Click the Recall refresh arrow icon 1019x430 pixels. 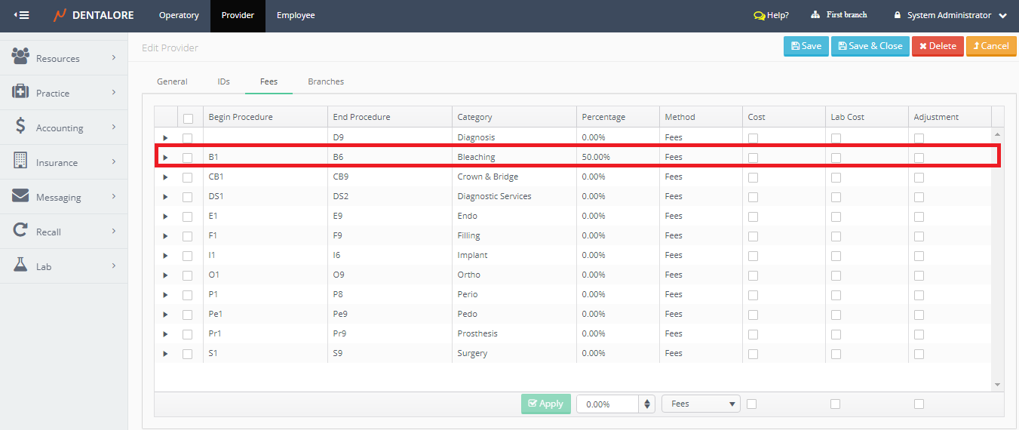click(20, 231)
